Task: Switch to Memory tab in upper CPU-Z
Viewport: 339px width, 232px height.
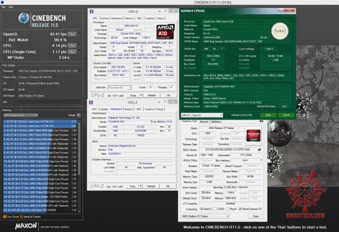Action: [129, 18]
